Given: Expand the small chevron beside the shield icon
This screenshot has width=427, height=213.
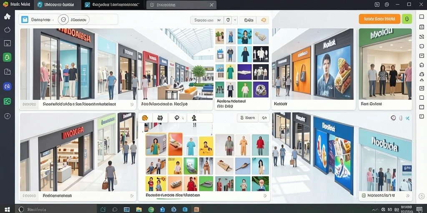Looking at the screenshot, I should point(234,20).
